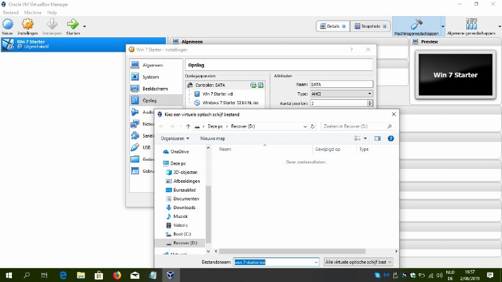Viewport: 502px width, 282px height.
Task: Select Win 7 Starter machine in list
Action: tap(83, 44)
